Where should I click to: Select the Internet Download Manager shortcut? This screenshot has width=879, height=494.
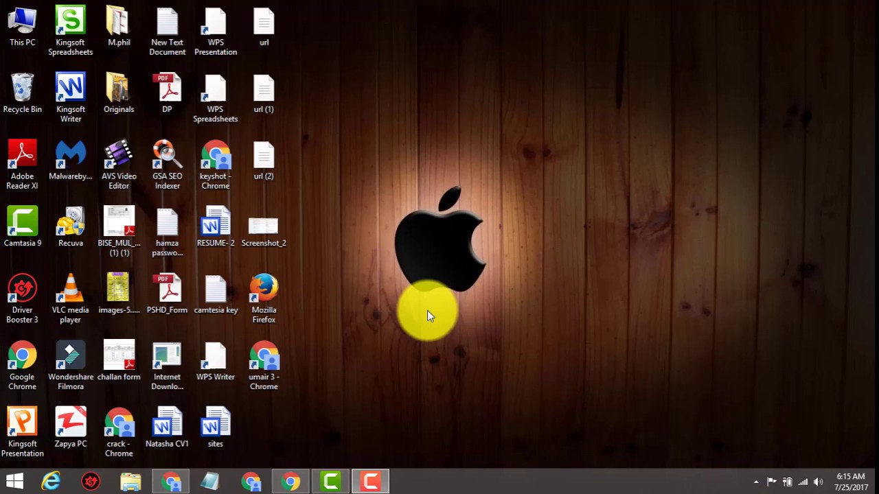[167, 365]
